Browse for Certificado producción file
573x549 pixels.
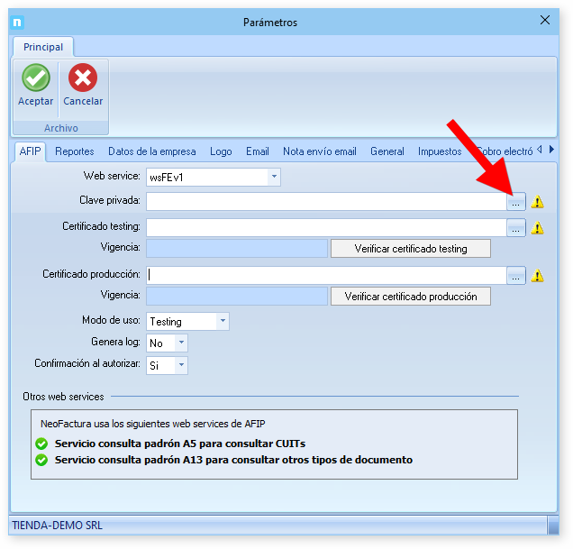[515, 276]
